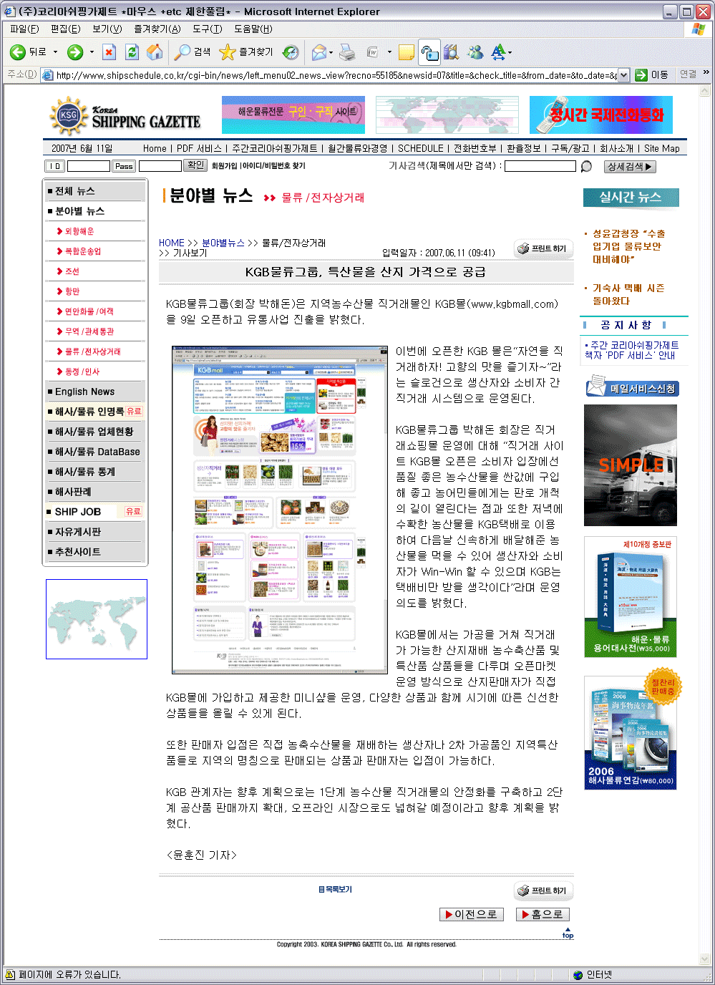Click the research books toolbar icon

click(451, 52)
